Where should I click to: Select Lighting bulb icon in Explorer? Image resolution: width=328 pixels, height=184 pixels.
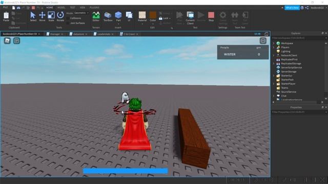(x=278, y=51)
